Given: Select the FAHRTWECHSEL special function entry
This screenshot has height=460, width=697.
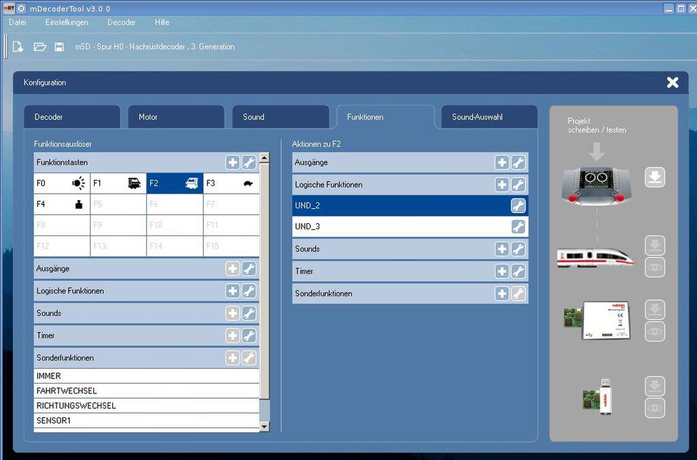Looking at the screenshot, I should point(146,391).
